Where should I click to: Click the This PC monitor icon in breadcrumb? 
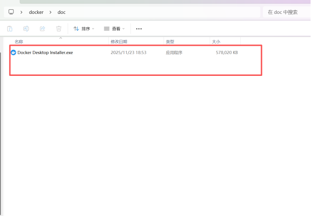click(x=11, y=12)
